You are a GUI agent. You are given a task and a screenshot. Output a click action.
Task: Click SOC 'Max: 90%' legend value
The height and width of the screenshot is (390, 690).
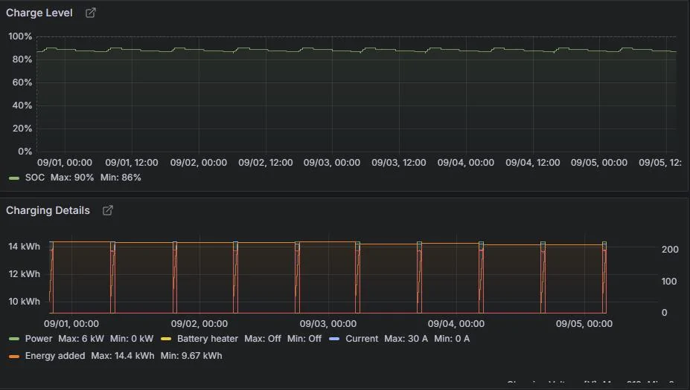tap(72, 178)
